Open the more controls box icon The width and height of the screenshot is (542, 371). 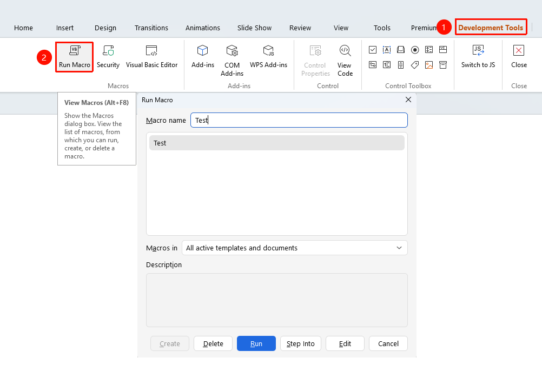443,65
